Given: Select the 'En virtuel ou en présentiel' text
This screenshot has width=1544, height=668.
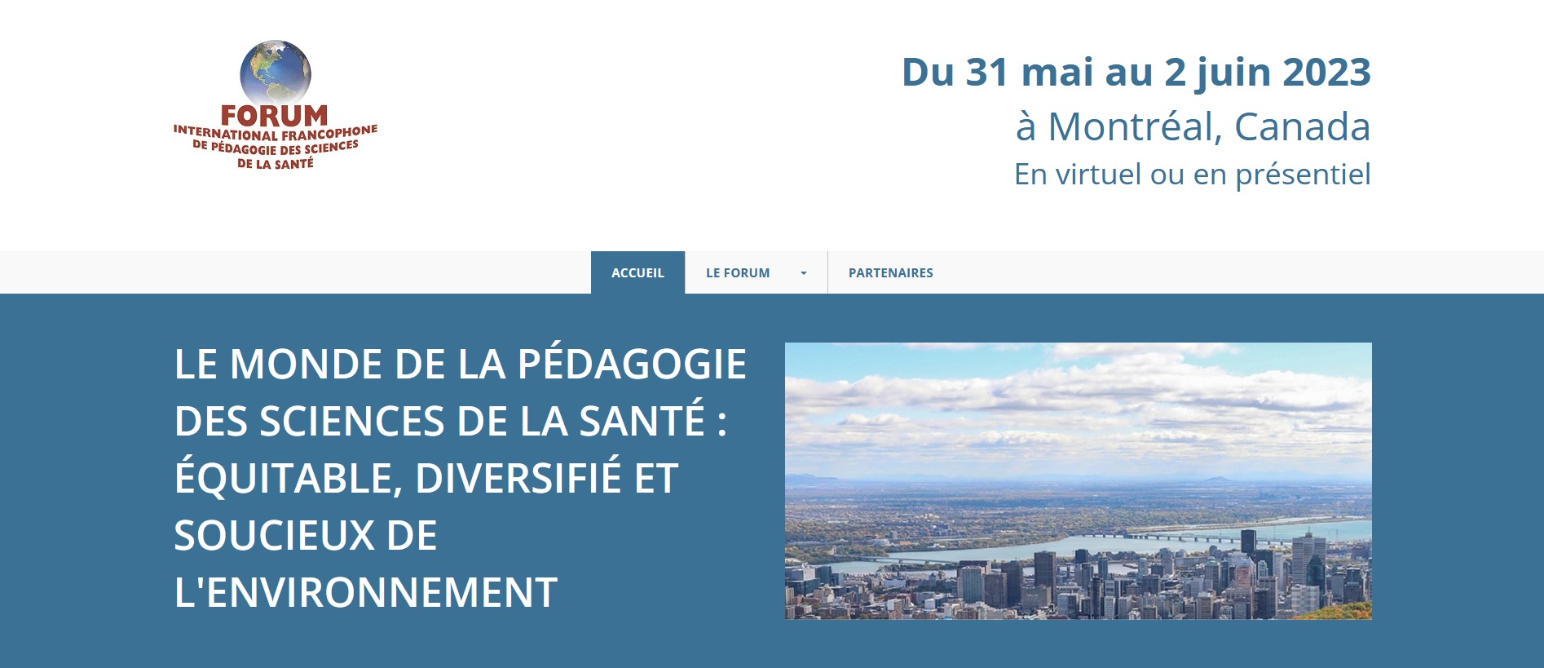Looking at the screenshot, I should [x=1192, y=175].
